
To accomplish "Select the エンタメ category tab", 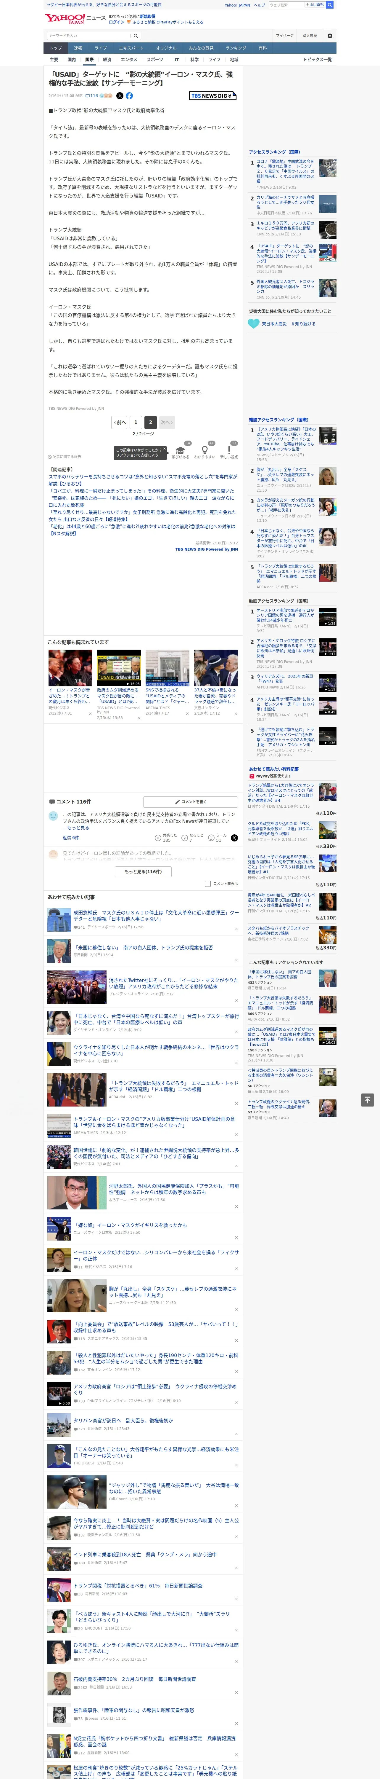I will pyautogui.click(x=129, y=59).
